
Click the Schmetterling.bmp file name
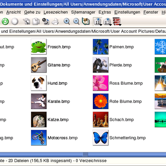tap(127, 138)
